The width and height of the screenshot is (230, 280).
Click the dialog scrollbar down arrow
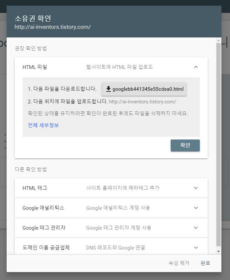point(219,252)
